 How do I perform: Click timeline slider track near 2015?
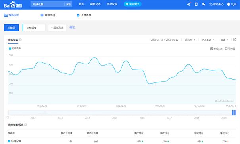pyautogui.click(x=115, y=113)
